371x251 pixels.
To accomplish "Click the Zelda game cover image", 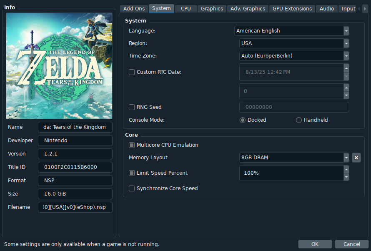I will pyautogui.click(x=59, y=66).
